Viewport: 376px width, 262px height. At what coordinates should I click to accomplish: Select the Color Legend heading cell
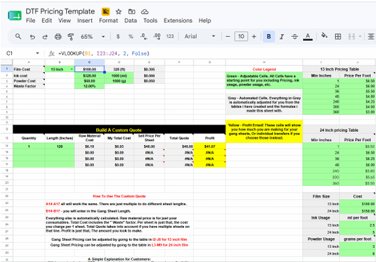(x=264, y=70)
